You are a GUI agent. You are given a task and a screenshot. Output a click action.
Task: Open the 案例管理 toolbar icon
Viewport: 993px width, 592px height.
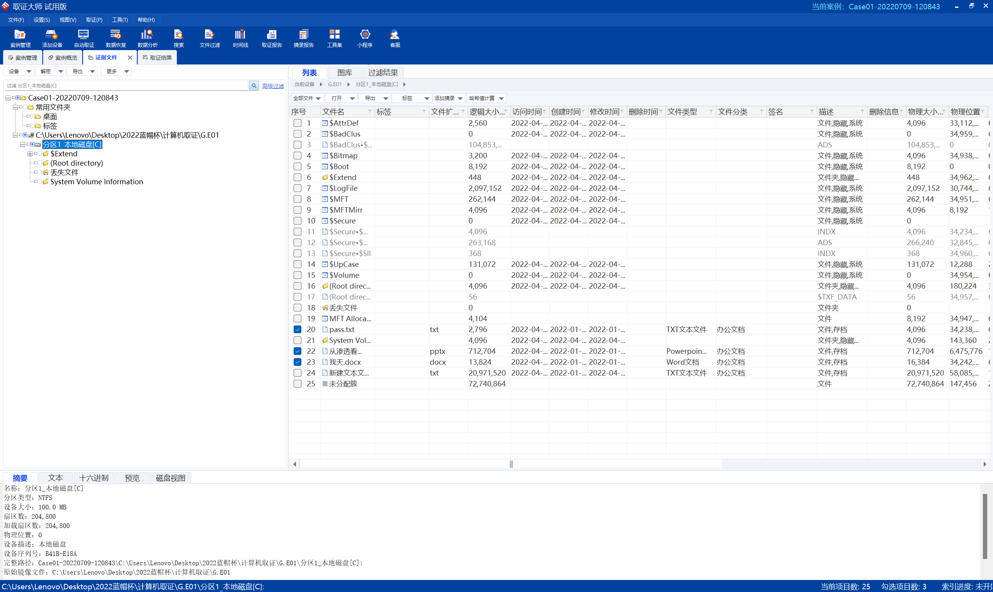[20, 38]
